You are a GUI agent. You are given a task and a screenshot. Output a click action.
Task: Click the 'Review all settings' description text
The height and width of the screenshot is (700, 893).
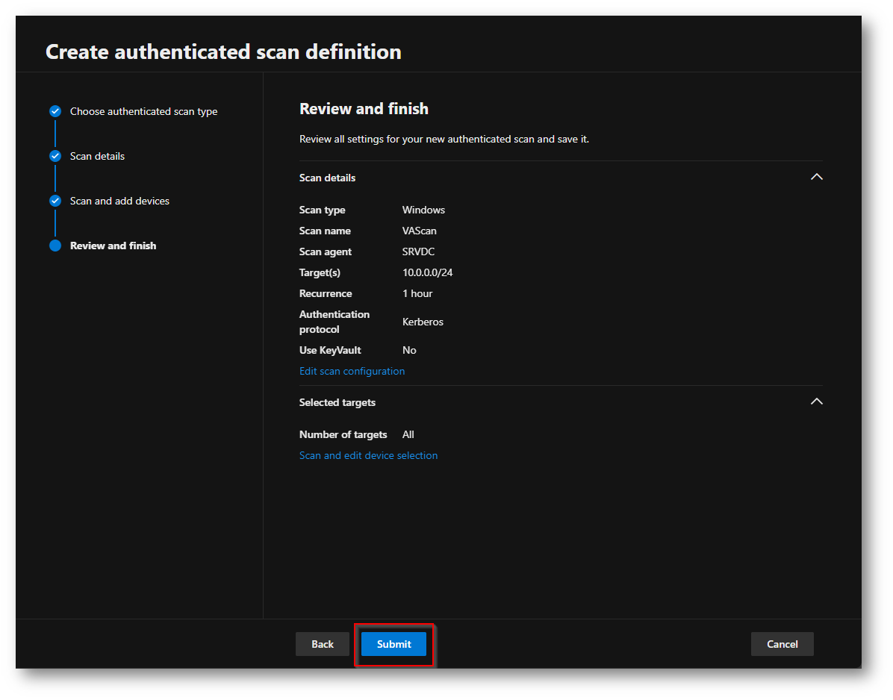click(444, 140)
